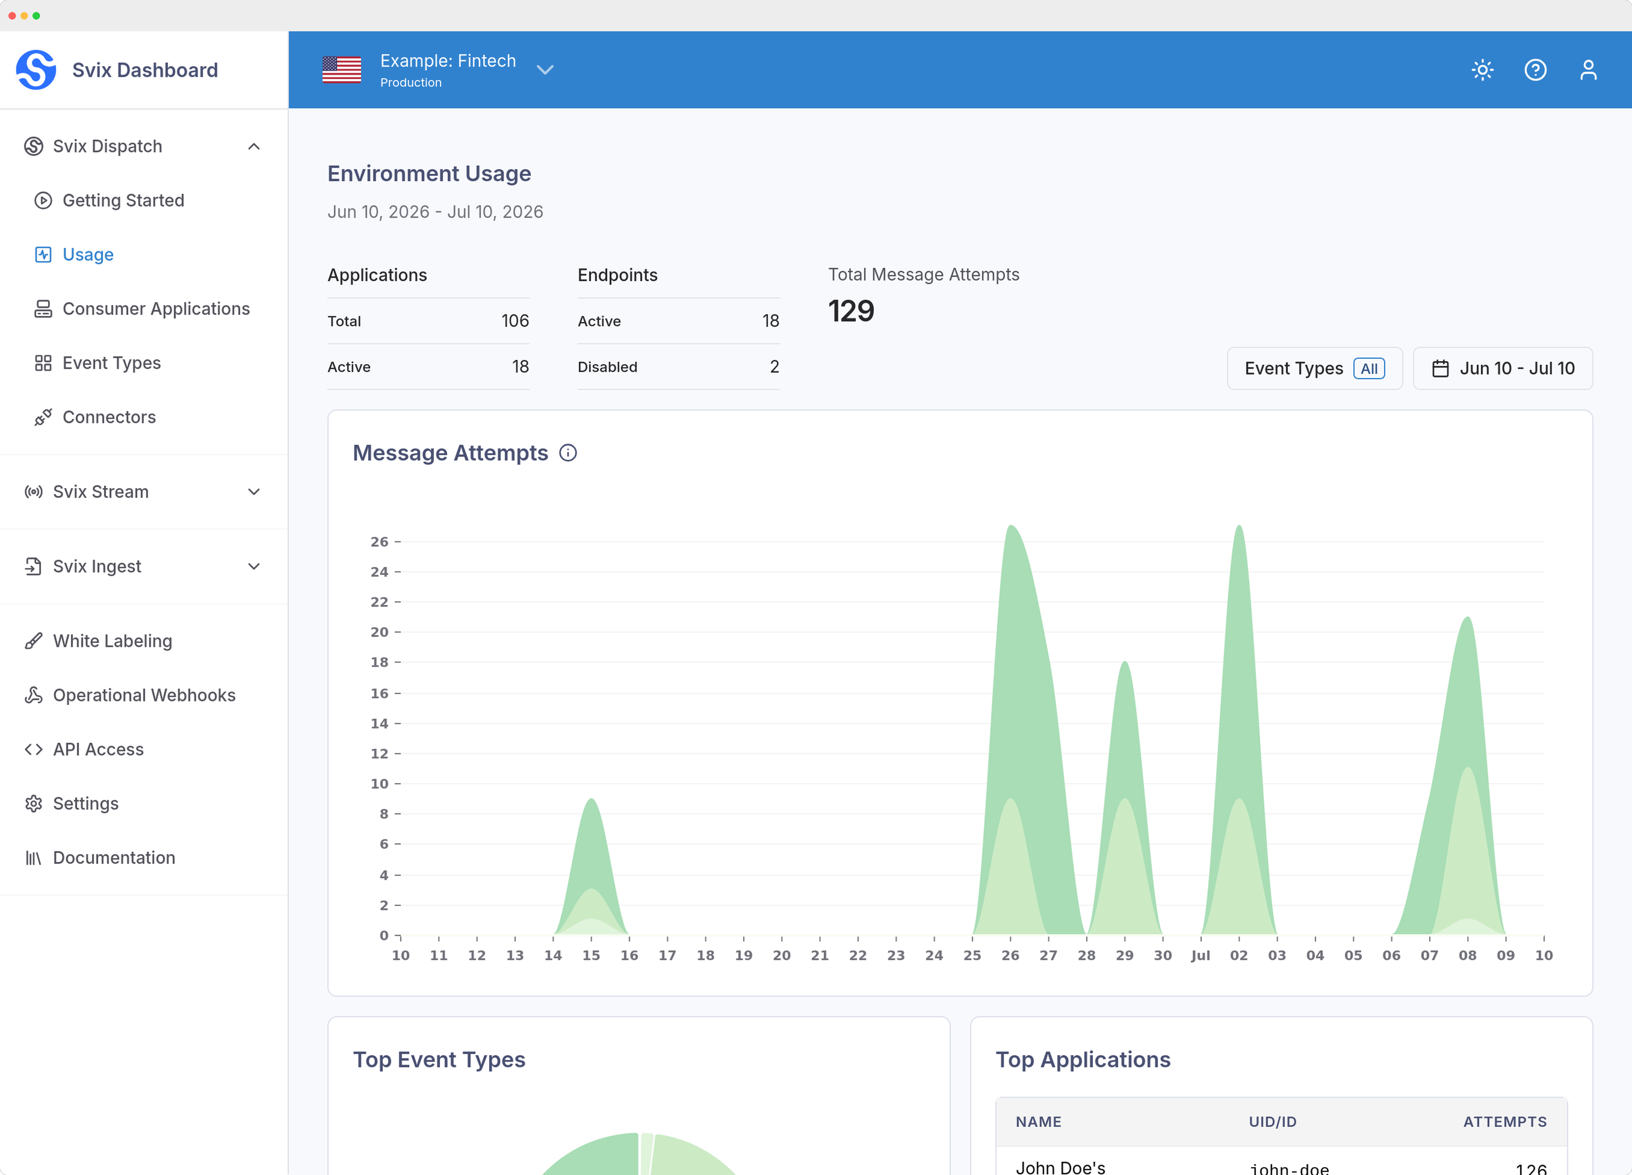The image size is (1632, 1175).
Task: Open the Event Types All filter
Action: (x=1314, y=368)
